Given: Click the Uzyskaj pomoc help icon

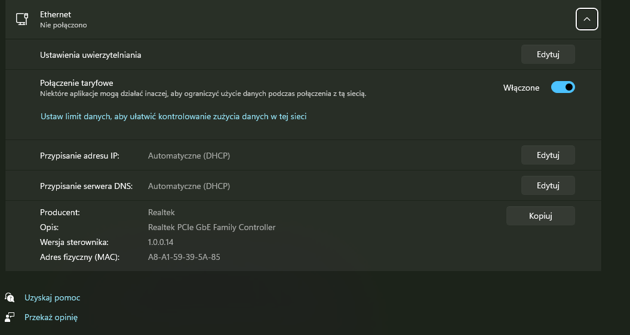Looking at the screenshot, I should point(10,297).
